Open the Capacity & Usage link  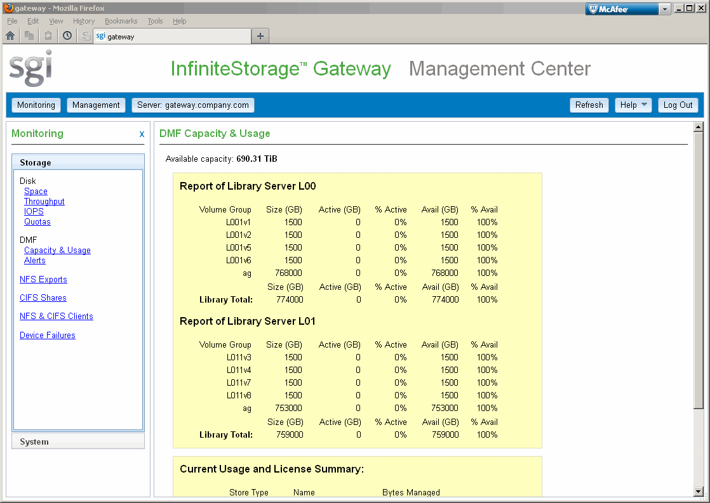point(57,250)
